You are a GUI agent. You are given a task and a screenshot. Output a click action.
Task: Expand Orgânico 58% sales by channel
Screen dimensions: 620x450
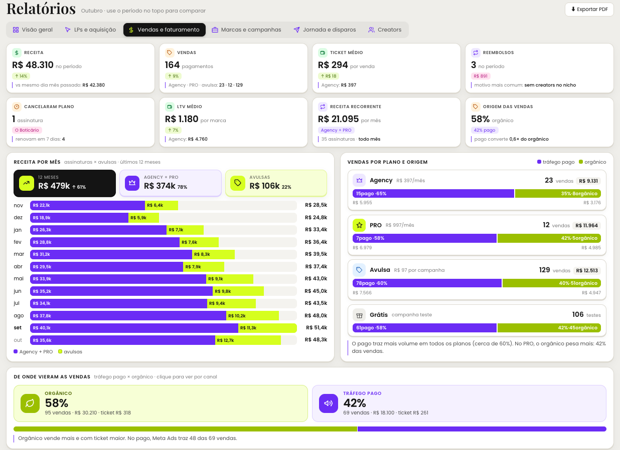[161, 403]
